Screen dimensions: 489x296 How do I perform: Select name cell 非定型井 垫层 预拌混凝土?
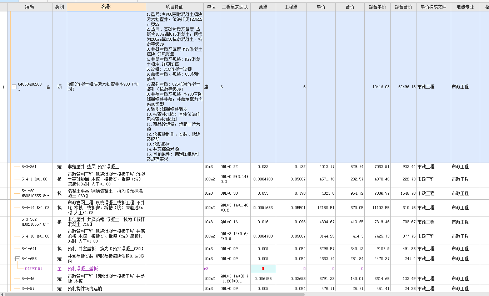106,167
